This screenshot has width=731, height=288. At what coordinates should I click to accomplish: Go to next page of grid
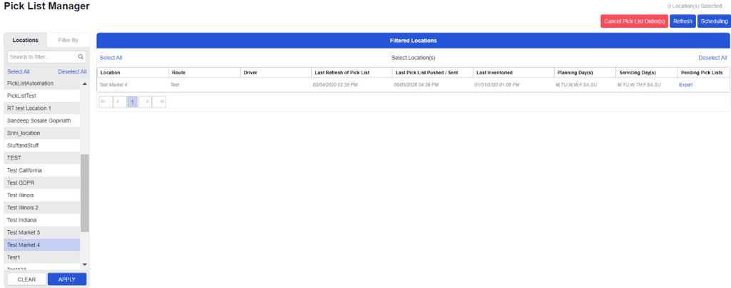click(146, 102)
